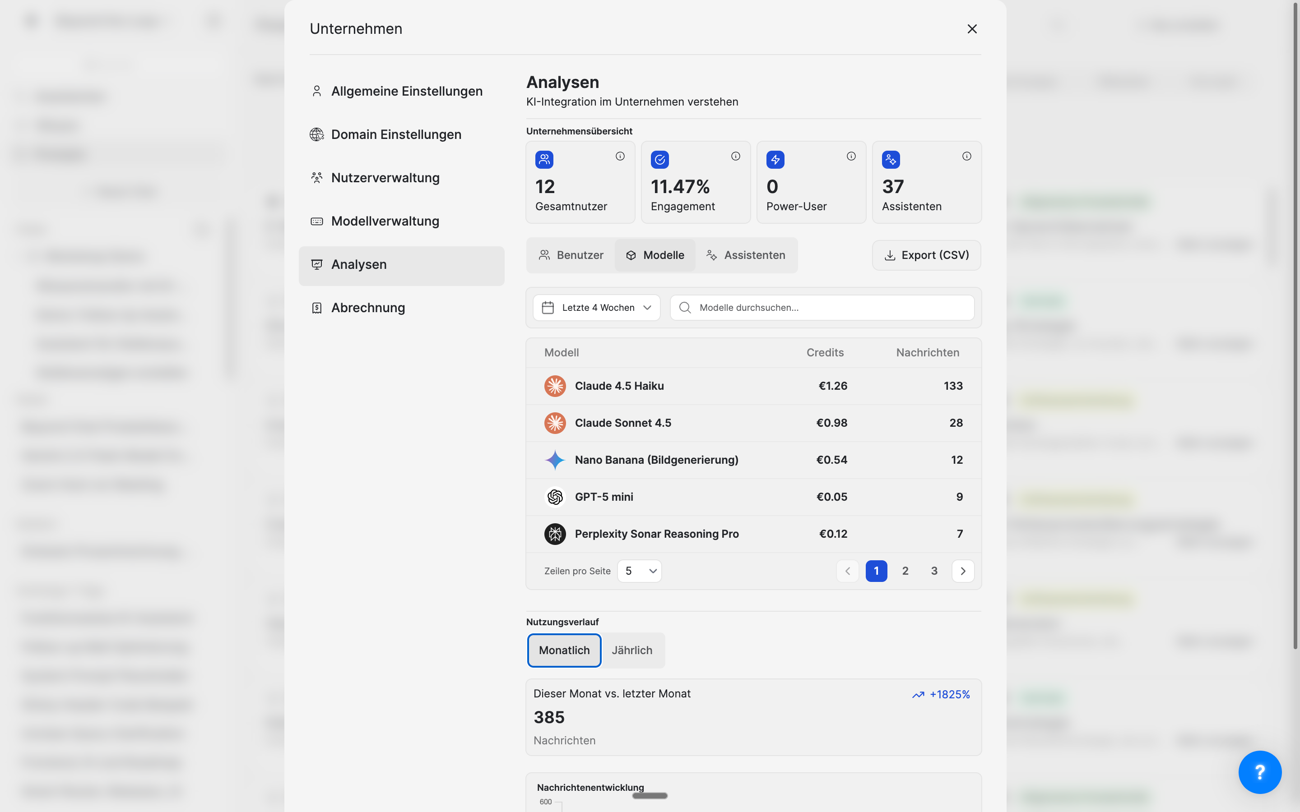This screenshot has width=1300, height=812.
Task: Switch Nutzungsverlauf to Jährlich
Action: (632, 651)
